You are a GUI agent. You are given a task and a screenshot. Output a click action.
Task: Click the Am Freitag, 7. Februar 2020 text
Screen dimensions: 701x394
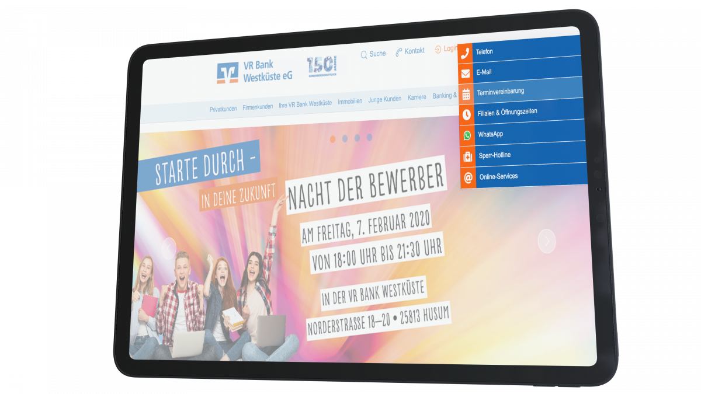(366, 226)
